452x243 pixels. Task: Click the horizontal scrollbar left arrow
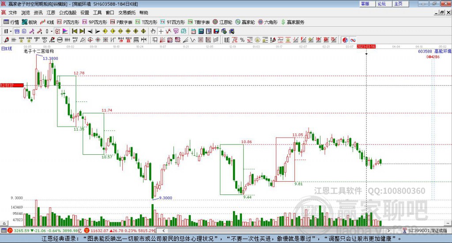click(x=163, y=231)
